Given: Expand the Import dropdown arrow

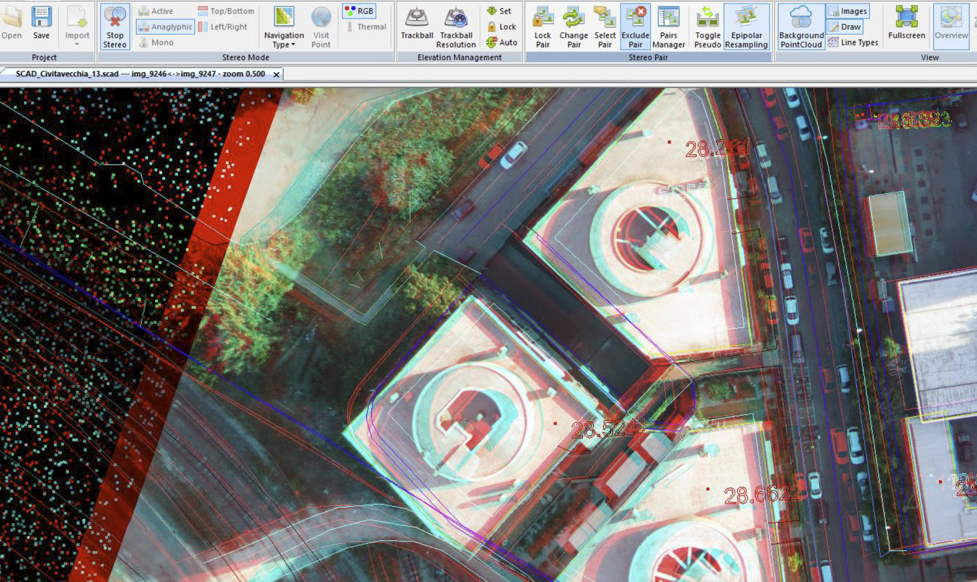Looking at the screenshot, I should 77,45.
